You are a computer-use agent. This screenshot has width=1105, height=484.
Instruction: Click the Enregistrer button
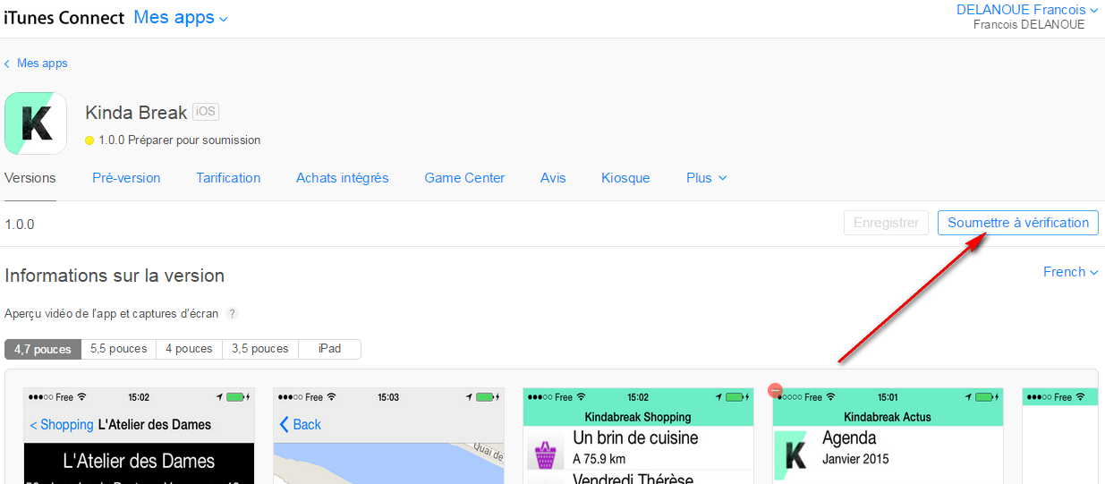(x=886, y=223)
